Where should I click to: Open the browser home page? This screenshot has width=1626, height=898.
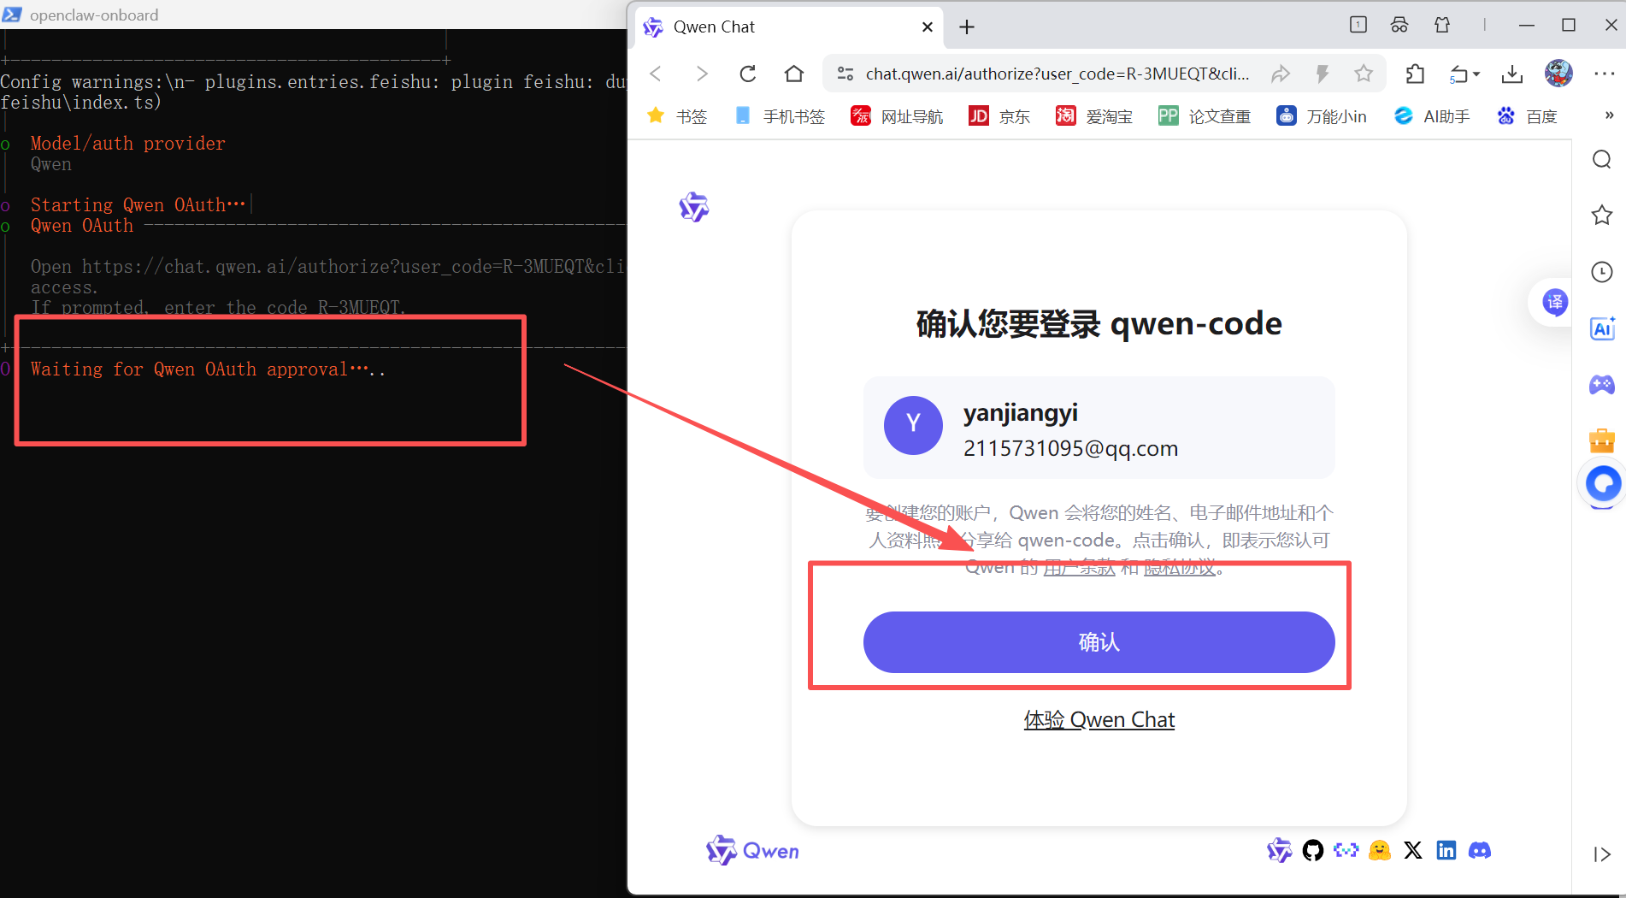[x=794, y=74]
